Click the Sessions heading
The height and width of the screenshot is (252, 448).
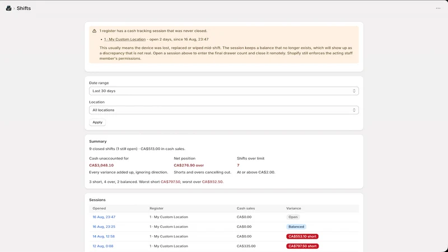coord(97,200)
